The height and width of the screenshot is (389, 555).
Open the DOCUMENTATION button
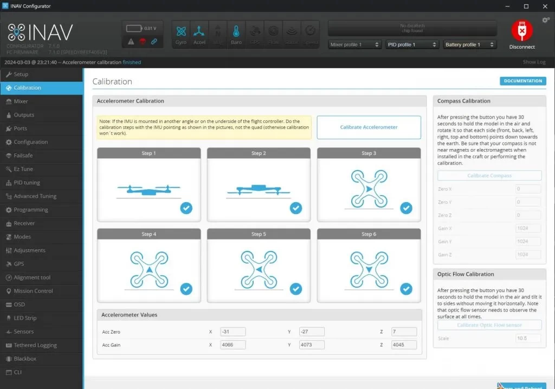coord(523,81)
